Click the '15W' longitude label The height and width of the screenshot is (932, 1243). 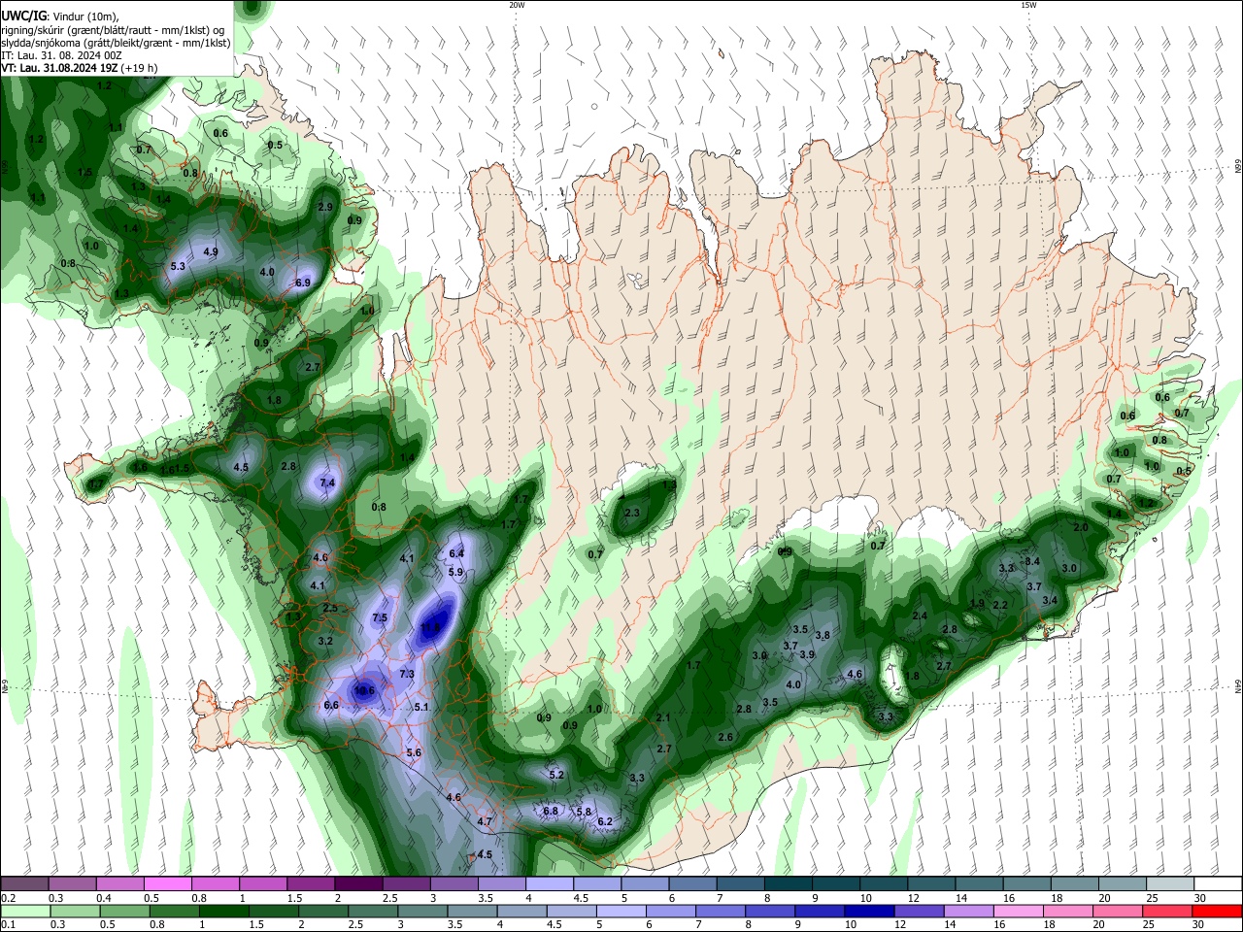1028,5
